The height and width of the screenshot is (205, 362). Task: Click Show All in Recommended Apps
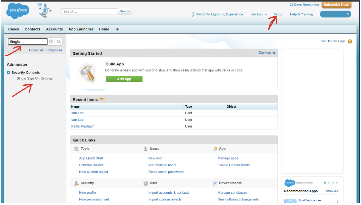pos(331,191)
